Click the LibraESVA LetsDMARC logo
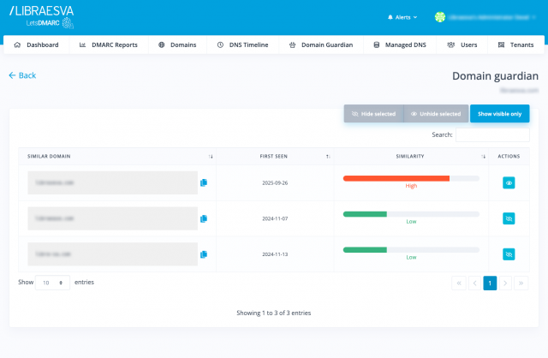548x358 pixels. (x=41, y=17)
